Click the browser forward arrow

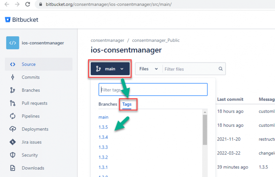coord(17,4)
